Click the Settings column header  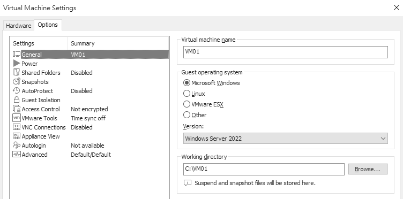point(39,43)
